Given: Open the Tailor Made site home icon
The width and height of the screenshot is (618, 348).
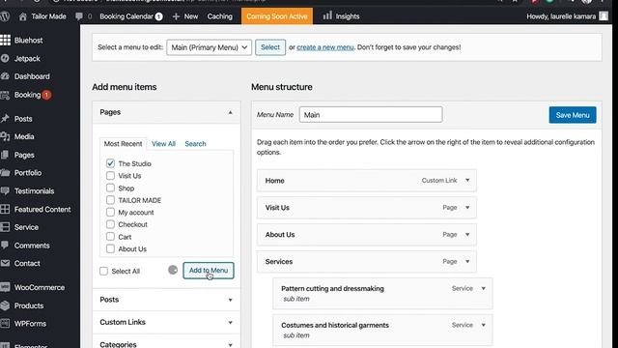Looking at the screenshot, I should pos(23,16).
